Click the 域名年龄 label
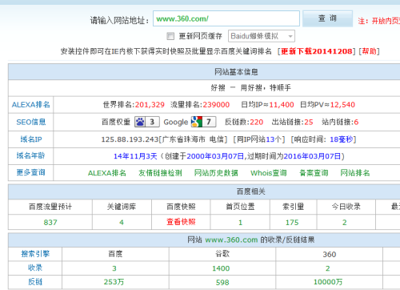 30,155
